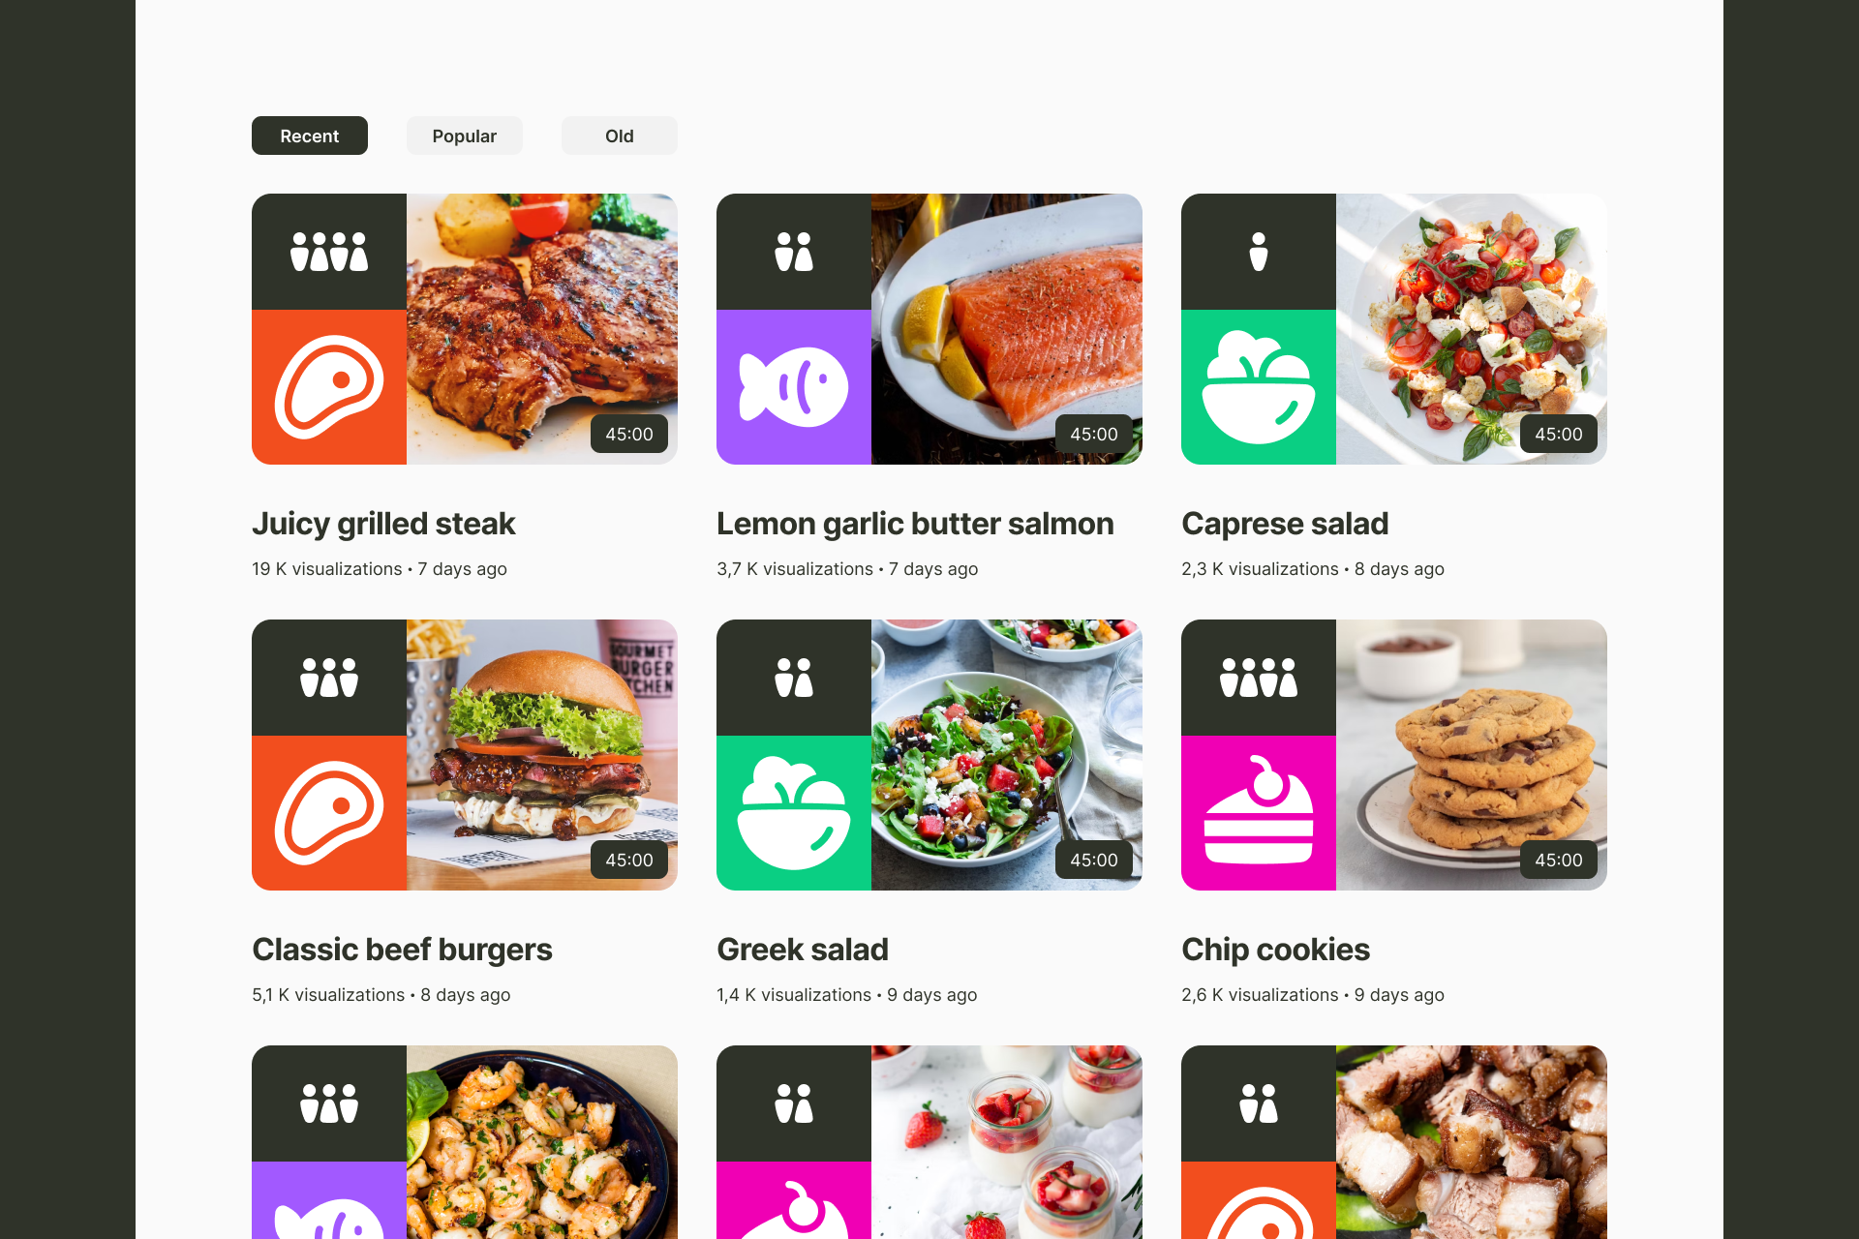Click the meat icon on Juicy grilled steak
1859x1239 pixels.
click(x=329, y=387)
